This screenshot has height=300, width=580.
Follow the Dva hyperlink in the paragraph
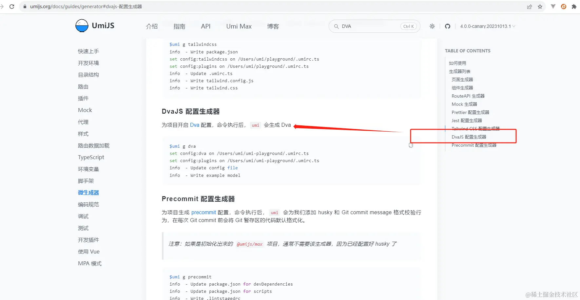[x=195, y=125]
